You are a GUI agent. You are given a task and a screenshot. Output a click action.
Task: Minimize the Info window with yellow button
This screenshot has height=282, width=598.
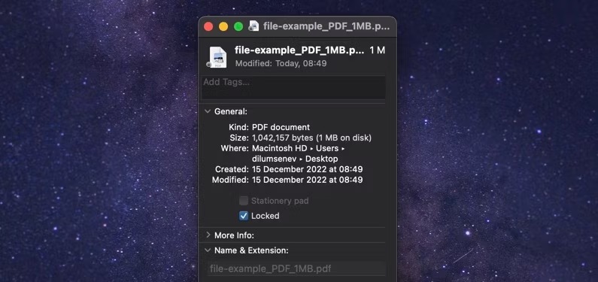[223, 26]
